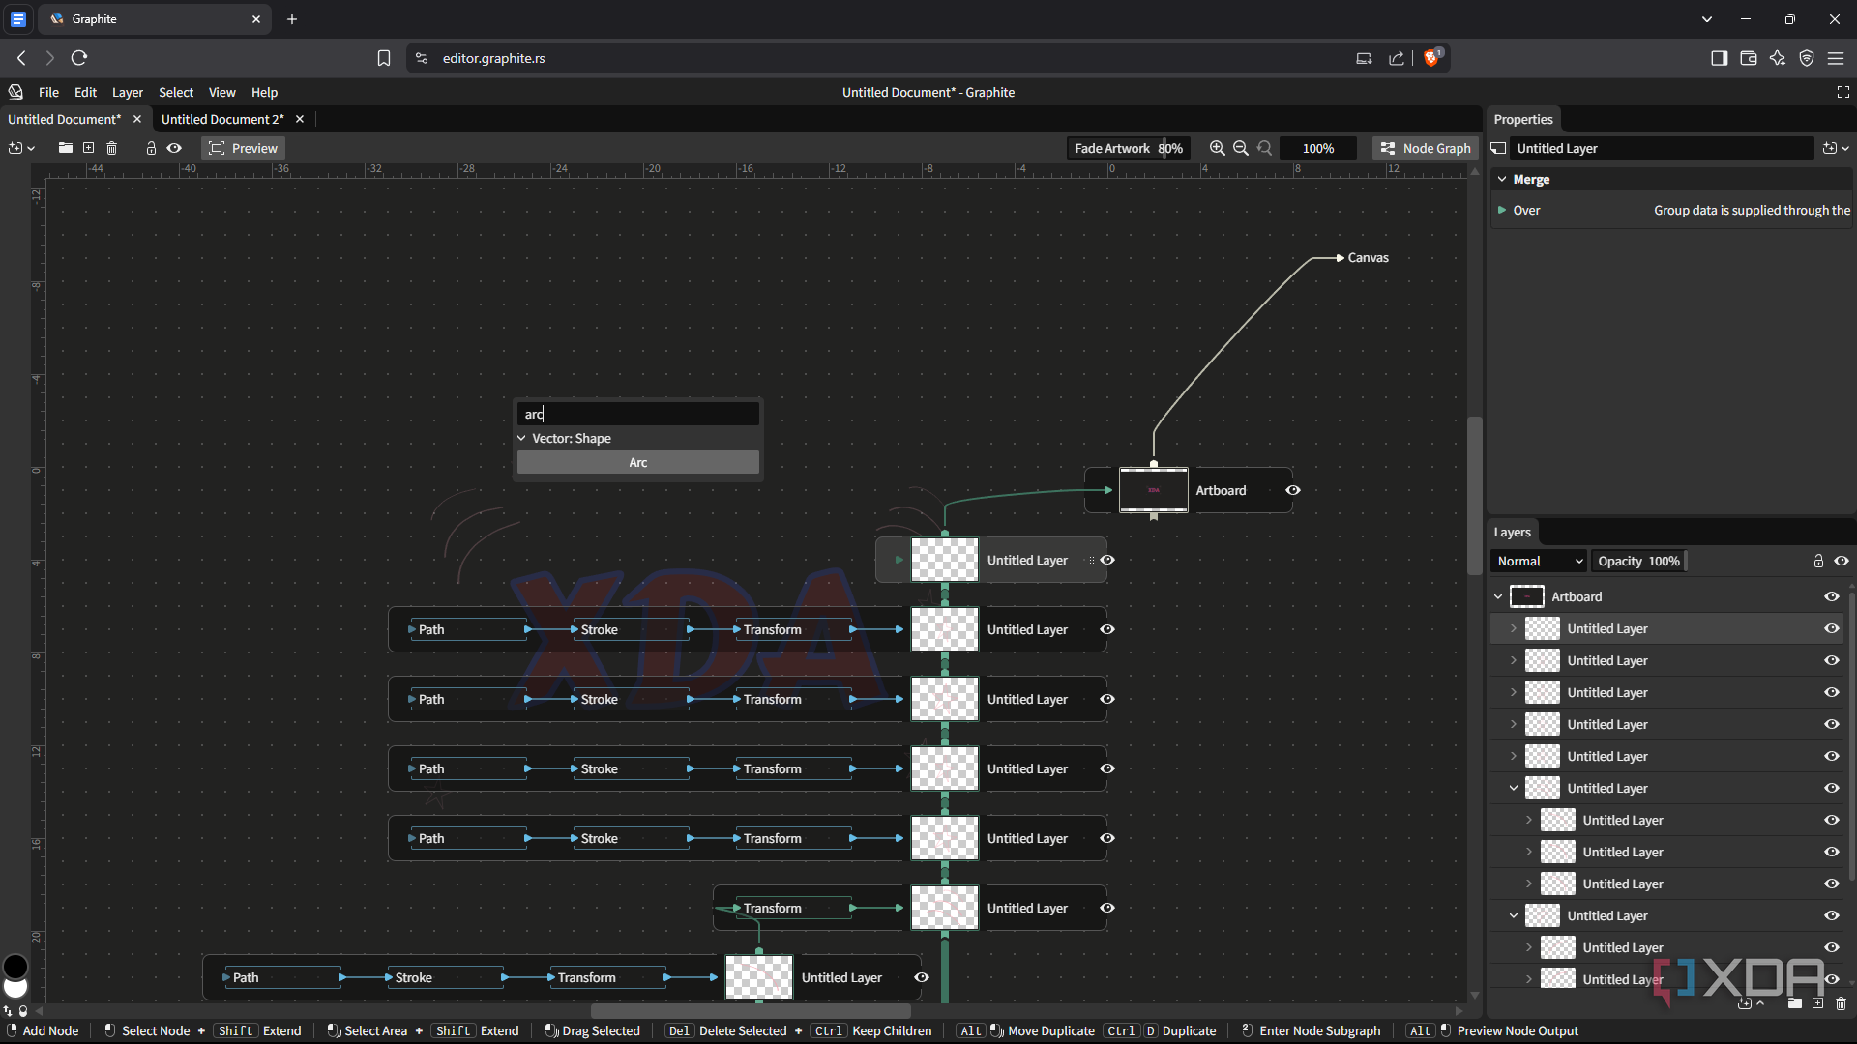The image size is (1857, 1044).
Task: Switch to Untitled Document 2* tab
Action: pos(222,119)
